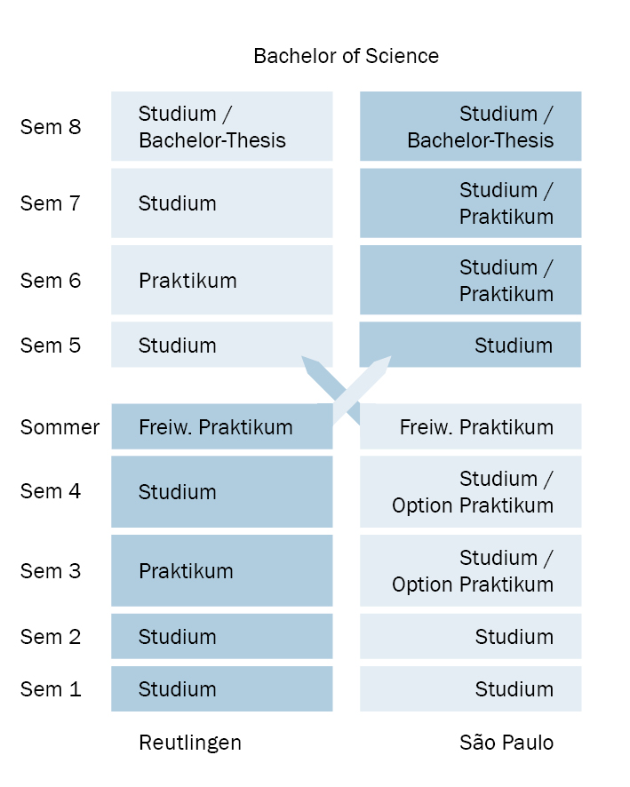This screenshot has width=630, height=787.
Task: Click the São Paulo column label
Action: tap(506, 743)
